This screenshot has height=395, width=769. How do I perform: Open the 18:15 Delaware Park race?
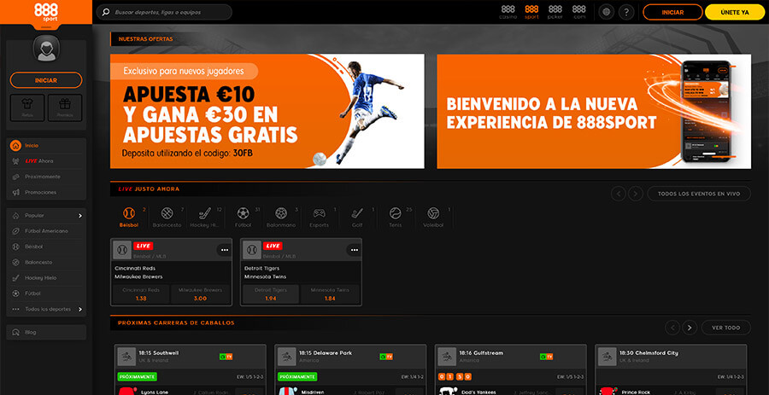coord(350,369)
